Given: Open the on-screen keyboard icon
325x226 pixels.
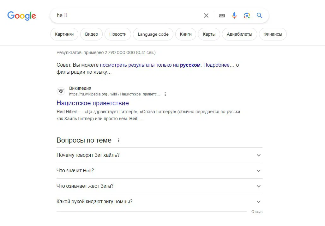Looking at the screenshot, I should tap(222, 15).
